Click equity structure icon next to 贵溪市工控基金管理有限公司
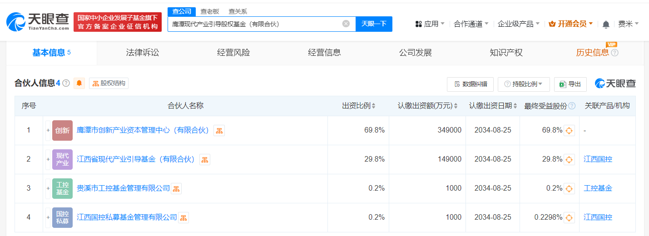The width and height of the screenshot is (649, 236). (176, 189)
